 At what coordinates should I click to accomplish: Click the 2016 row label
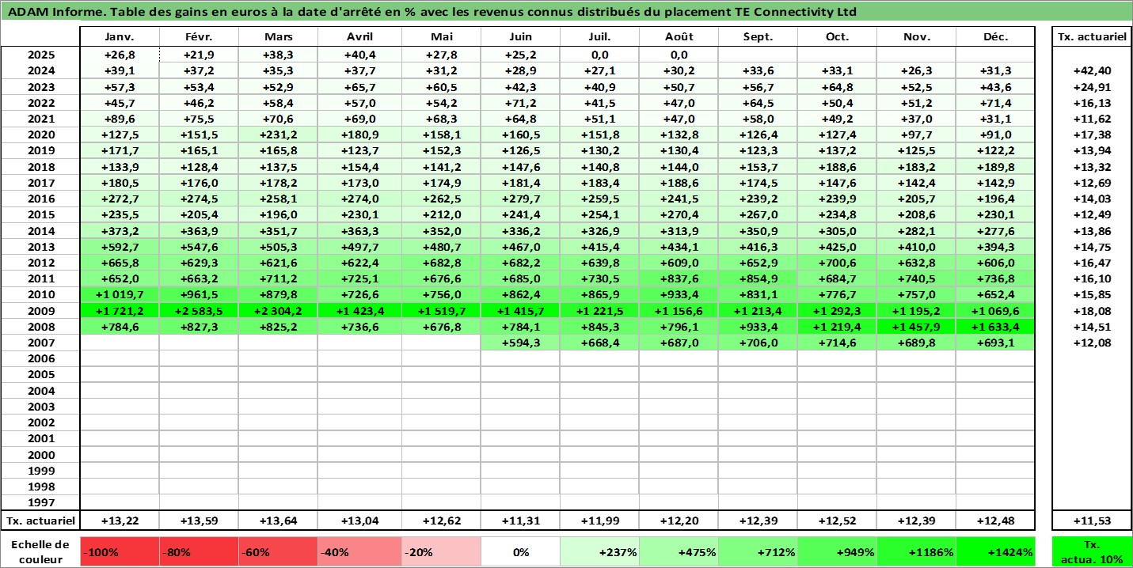[x=40, y=199]
